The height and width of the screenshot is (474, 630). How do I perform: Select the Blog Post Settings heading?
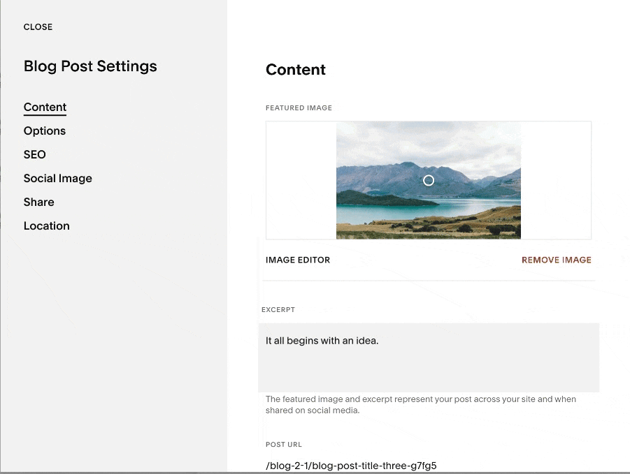pyautogui.click(x=90, y=66)
